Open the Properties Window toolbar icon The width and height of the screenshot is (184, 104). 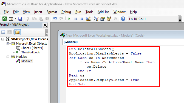tap(103, 19)
